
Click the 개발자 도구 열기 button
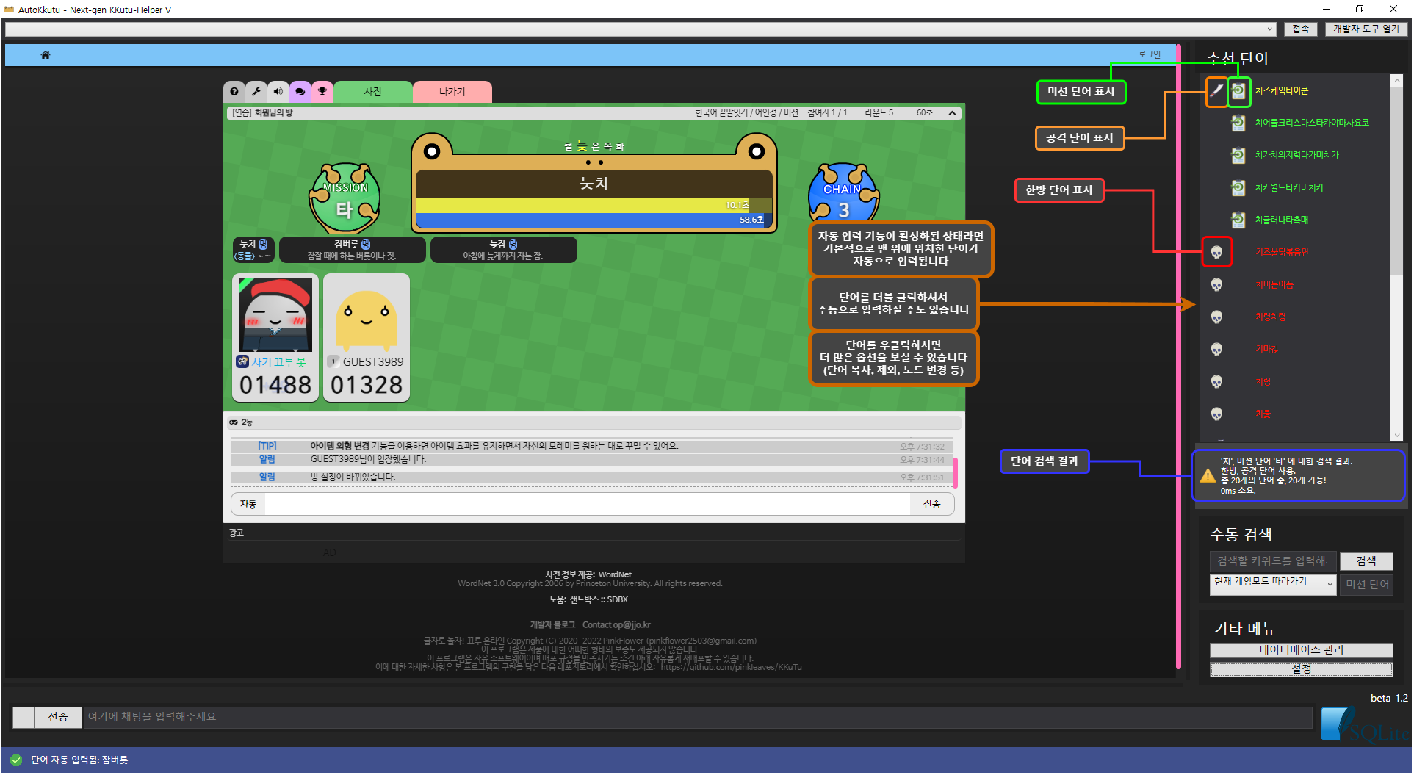pyautogui.click(x=1366, y=29)
